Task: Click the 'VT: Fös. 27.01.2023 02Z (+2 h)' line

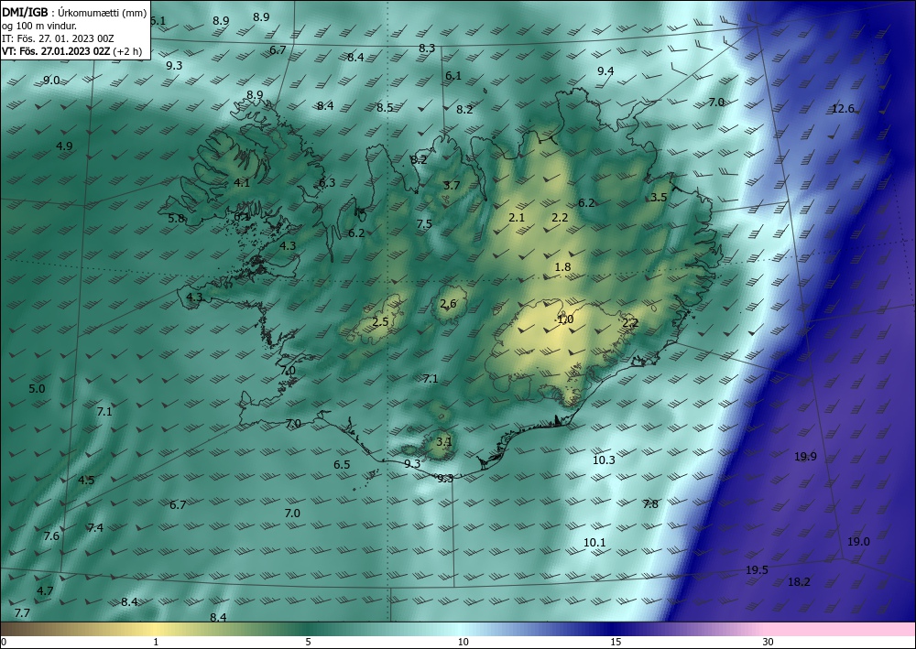Action: point(71,50)
